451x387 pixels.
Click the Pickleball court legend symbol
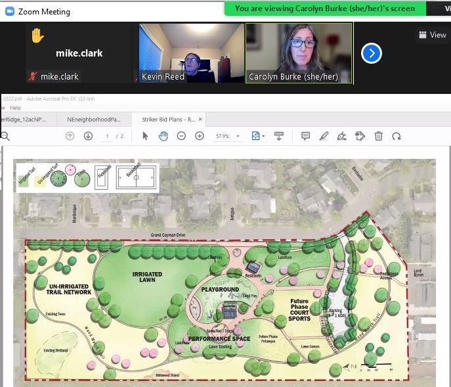[102, 177]
